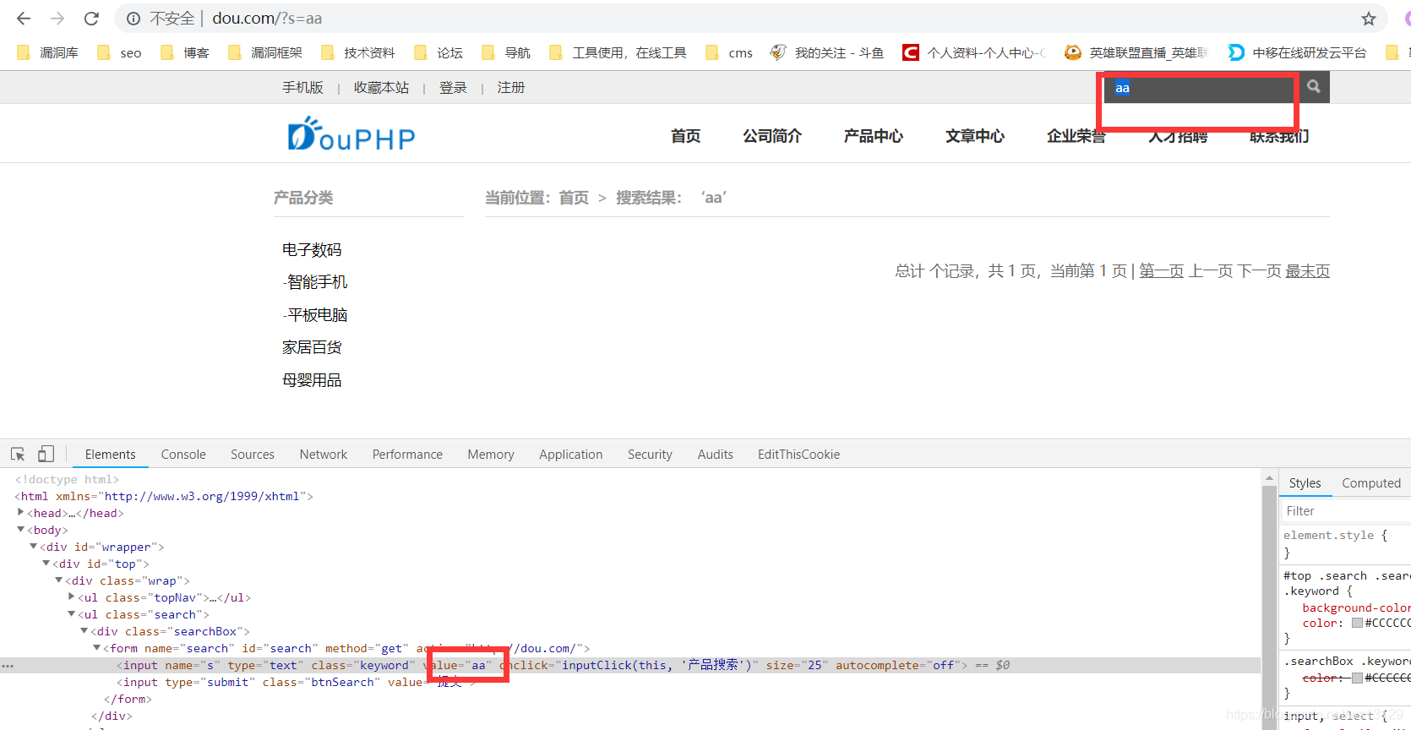The image size is (1411, 730).
Task: Click the site search magnifier button
Action: pyautogui.click(x=1313, y=86)
